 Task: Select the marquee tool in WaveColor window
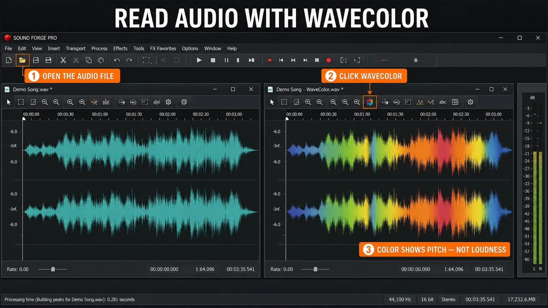(284, 102)
